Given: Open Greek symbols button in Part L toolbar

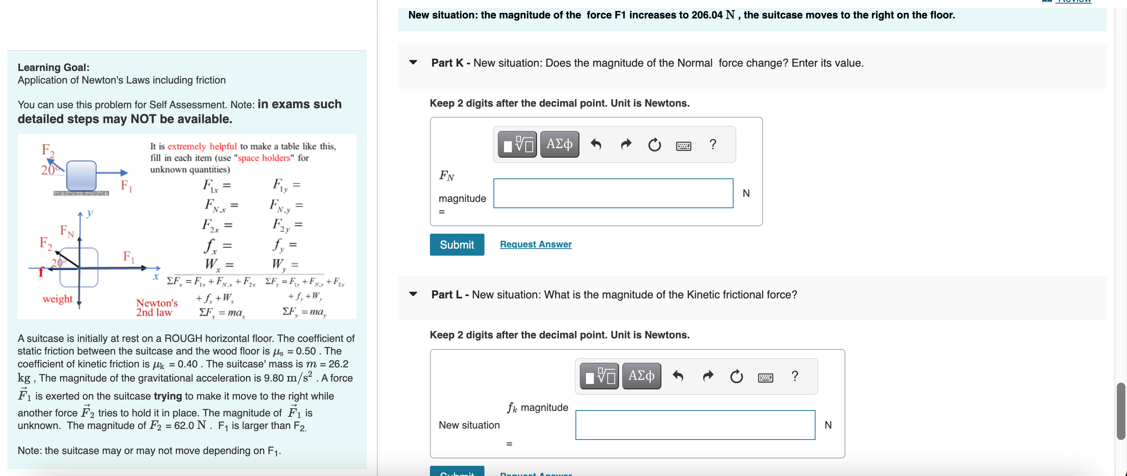Looking at the screenshot, I should (x=641, y=376).
